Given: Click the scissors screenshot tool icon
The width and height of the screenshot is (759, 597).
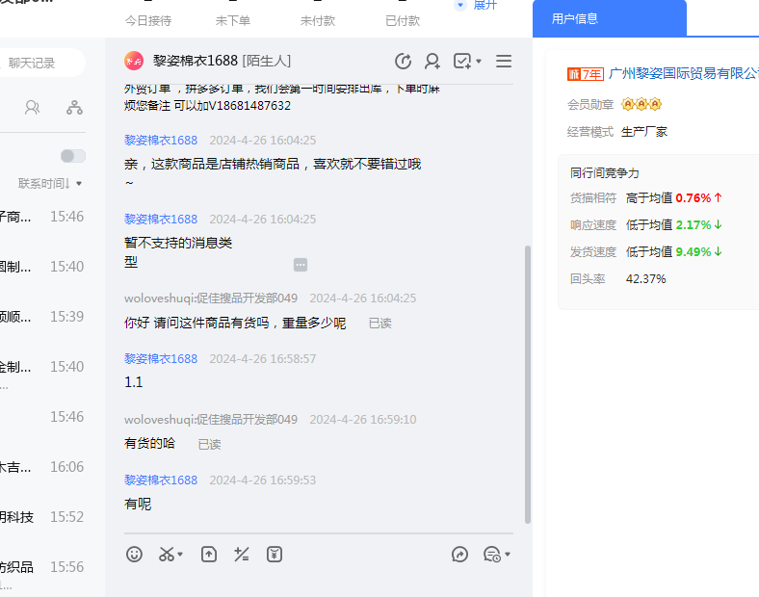Looking at the screenshot, I should tap(167, 554).
